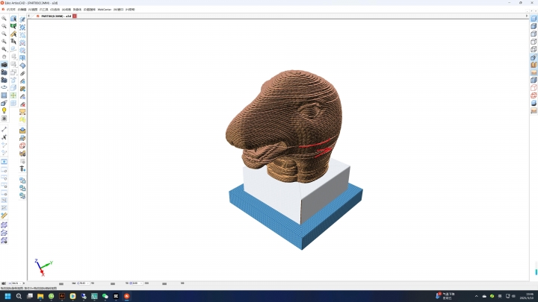Screen dimensions: 538x302
Task: Click the camera snapshot icon in left toolbar
Action: [x=4, y=64]
